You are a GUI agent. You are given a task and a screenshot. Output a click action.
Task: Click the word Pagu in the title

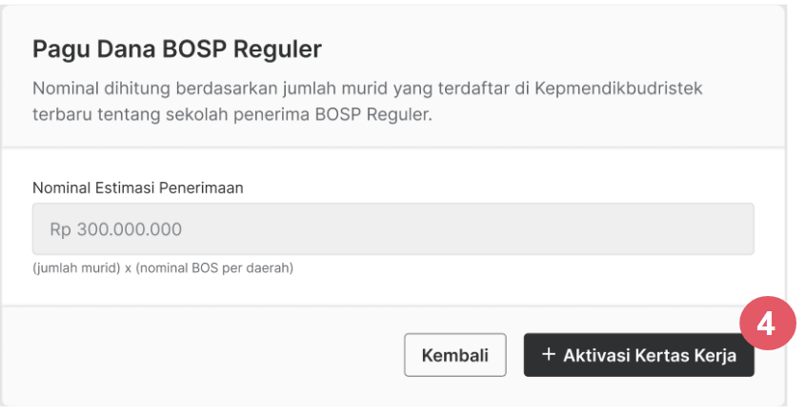click(61, 49)
